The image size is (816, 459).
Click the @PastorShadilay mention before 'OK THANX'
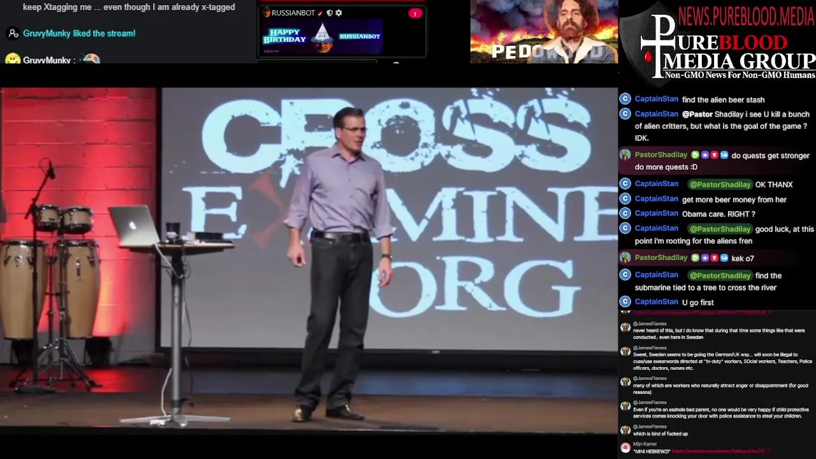coord(720,184)
